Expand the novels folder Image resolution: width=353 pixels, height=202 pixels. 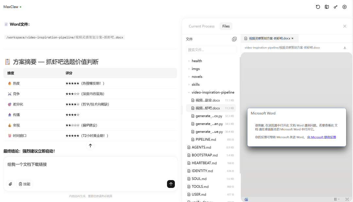pyautogui.click(x=197, y=76)
